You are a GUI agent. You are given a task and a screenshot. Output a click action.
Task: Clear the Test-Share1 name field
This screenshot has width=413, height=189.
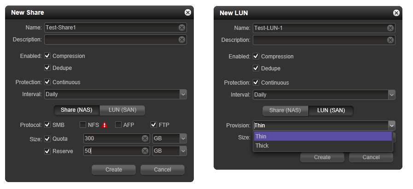pyautogui.click(x=182, y=28)
